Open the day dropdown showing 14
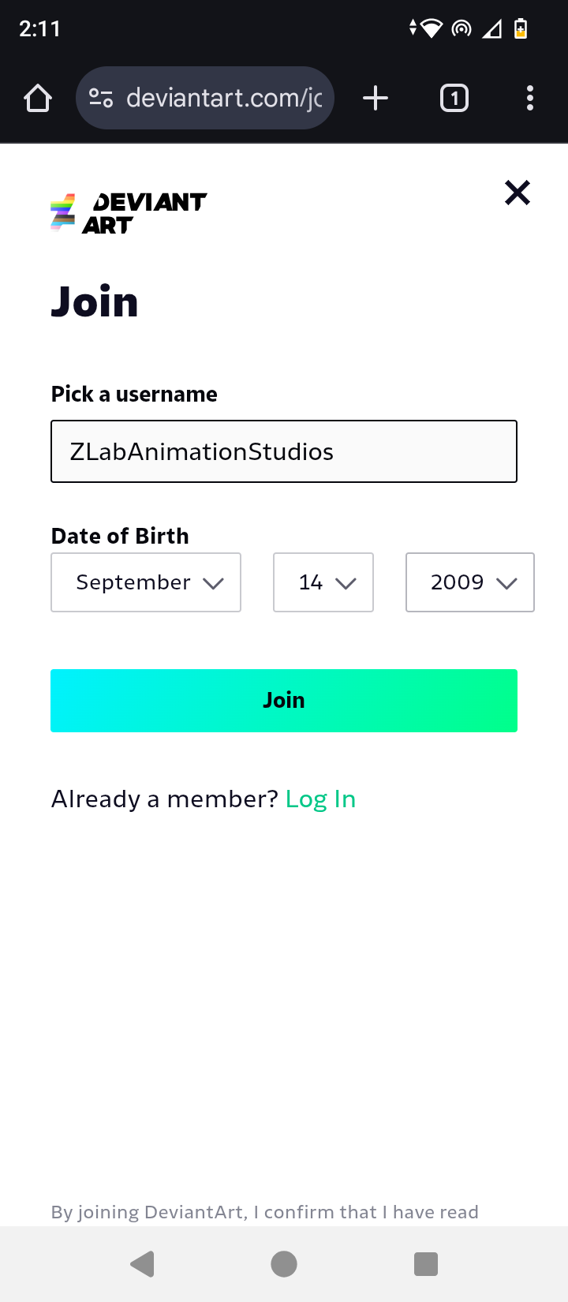Screen dimensions: 568x1302 click(323, 582)
